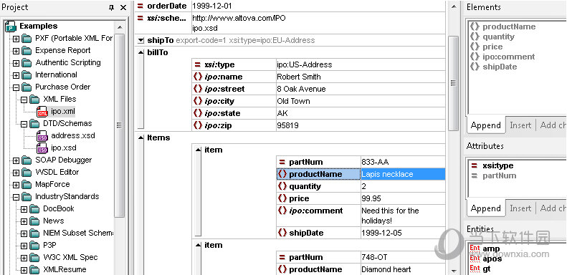Click the ipo:street element icon
This screenshot has height=275, width=567.
(x=197, y=89)
